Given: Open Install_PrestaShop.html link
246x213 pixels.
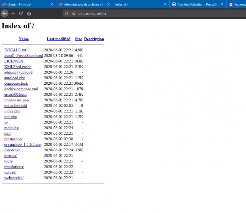Looking at the screenshot, I should pos(24,55).
